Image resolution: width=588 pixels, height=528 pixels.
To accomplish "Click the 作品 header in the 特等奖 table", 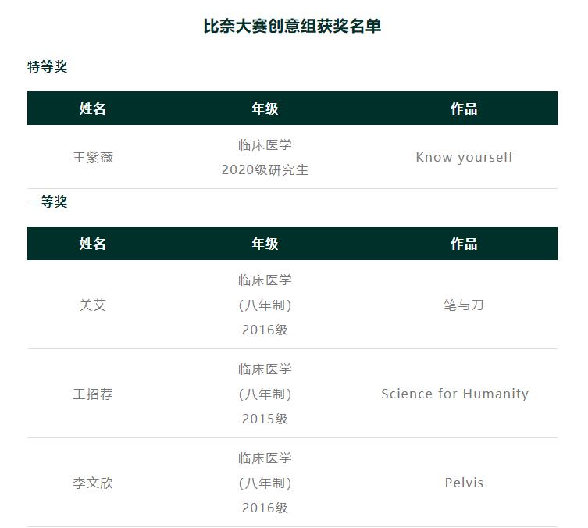I will pos(464,109).
